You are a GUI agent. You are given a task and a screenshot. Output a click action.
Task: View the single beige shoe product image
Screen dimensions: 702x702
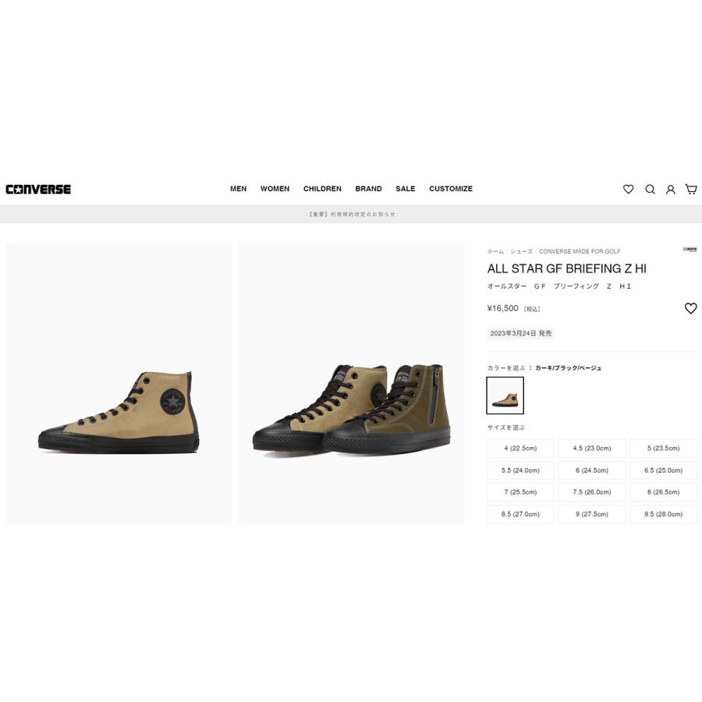pos(119,383)
